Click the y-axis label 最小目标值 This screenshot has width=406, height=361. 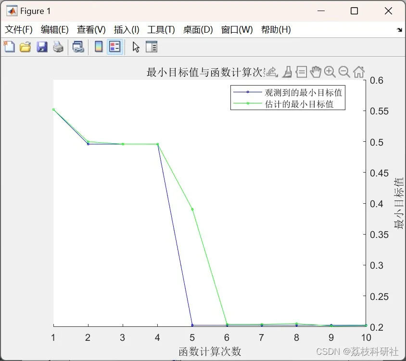(399, 203)
